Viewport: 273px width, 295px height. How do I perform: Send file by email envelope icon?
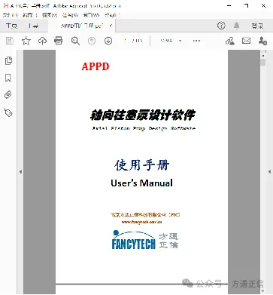[x=246, y=41]
